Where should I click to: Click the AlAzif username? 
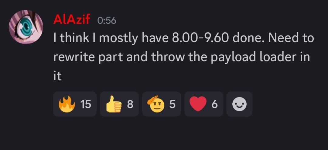(x=72, y=20)
